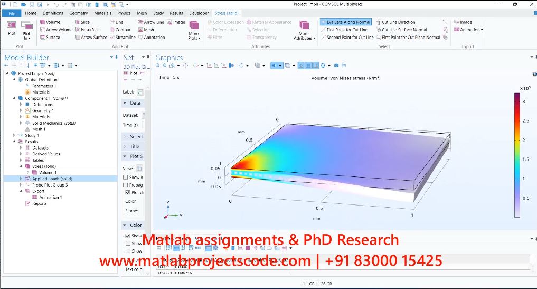Toggle Show Grid in Graphics toolbar

pyautogui.click(x=308, y=66)
